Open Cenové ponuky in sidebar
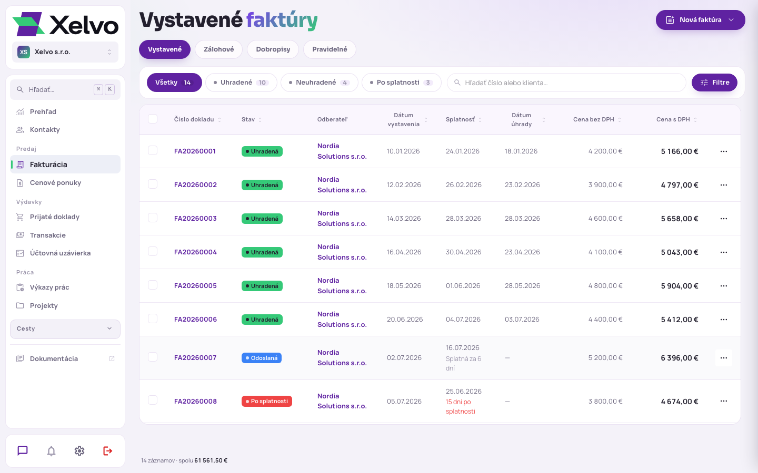This screenshot has height=473, width=758. coord(65,183)
